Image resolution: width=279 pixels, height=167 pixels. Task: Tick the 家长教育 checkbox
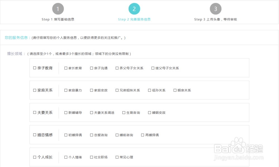[x=66, y=68]
